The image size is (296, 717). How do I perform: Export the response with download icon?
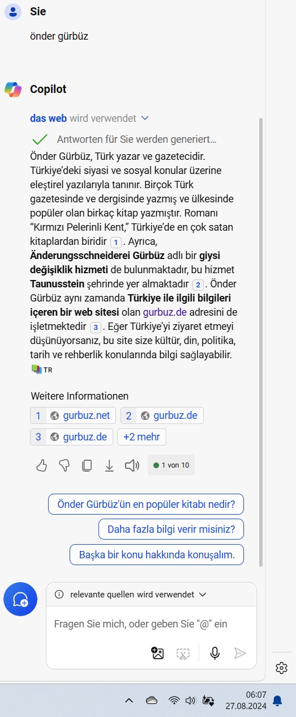pos(109,465)
